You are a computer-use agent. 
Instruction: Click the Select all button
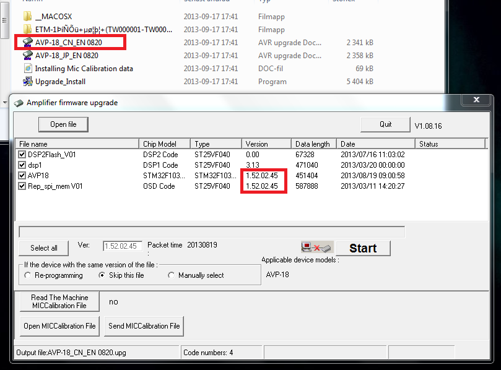point(44,248)
